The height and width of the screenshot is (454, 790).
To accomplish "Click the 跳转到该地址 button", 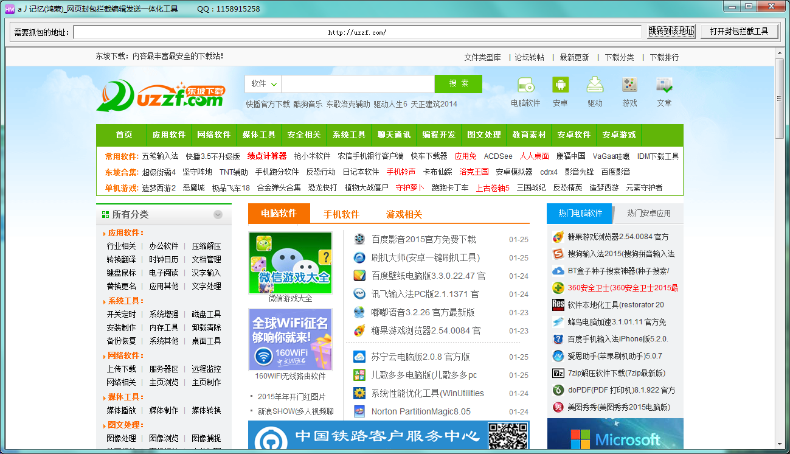I will [x=671, y=32].
